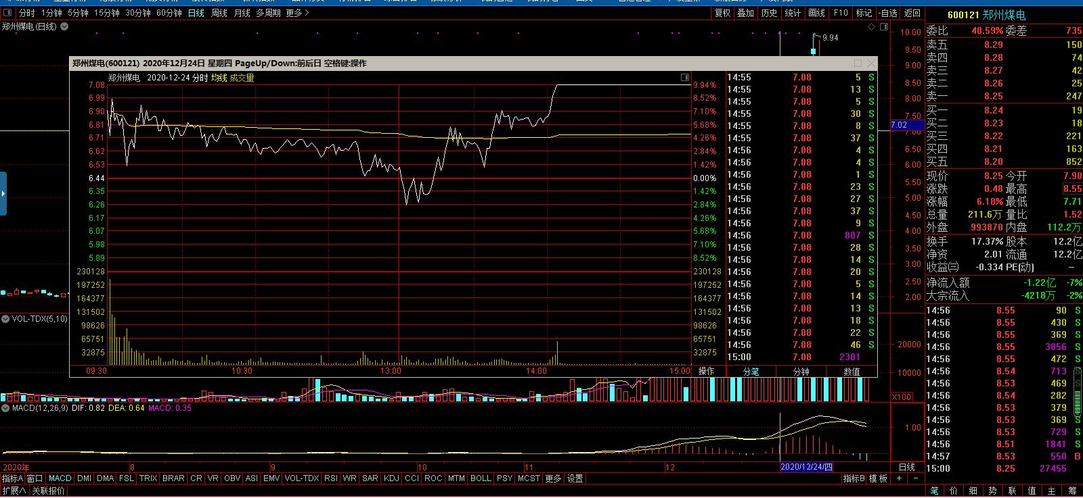Image resolution: width=1083 pixels, height=498 pixels.
Task: Click the minus zoom button
Action: pos(916,478)
